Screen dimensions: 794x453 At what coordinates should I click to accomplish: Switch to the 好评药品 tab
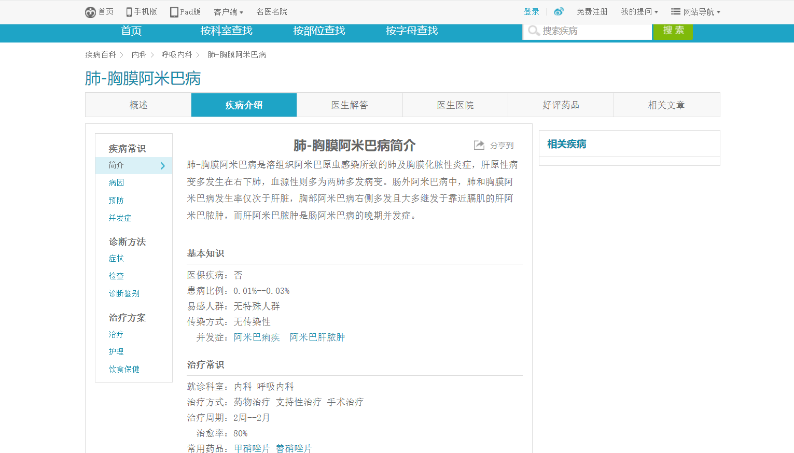pyautogui.click(x=561, y=105)
